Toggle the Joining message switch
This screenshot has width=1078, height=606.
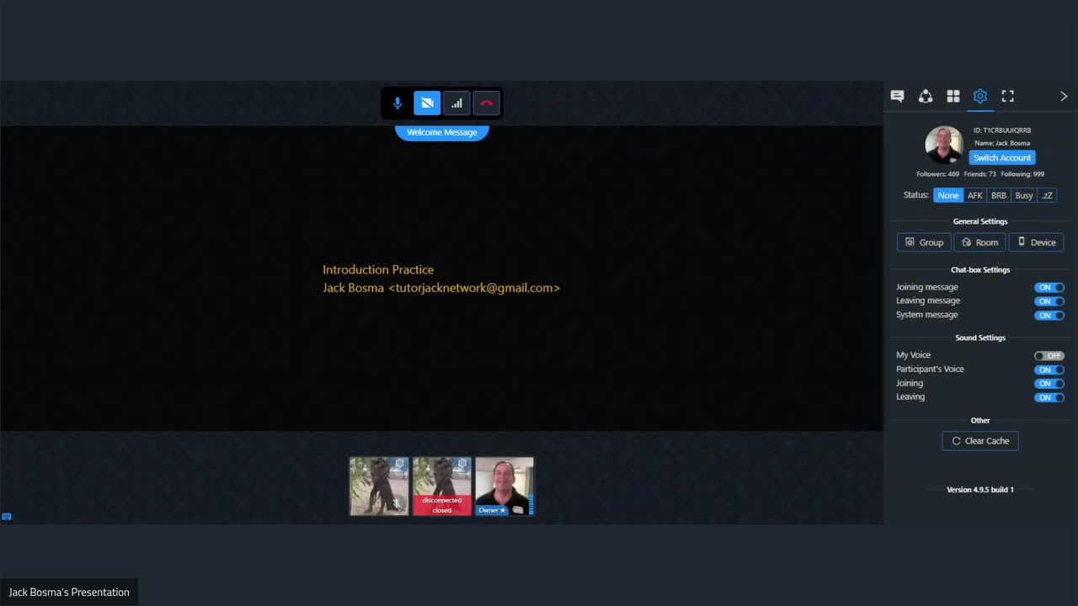(1049, 288)
